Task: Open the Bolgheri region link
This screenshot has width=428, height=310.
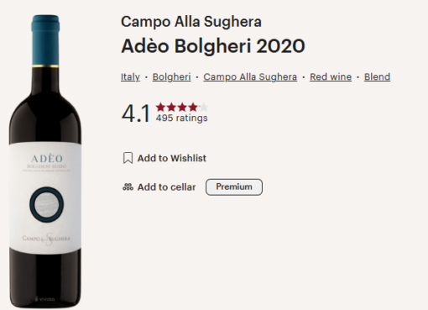Action: [x=171, y=76]
